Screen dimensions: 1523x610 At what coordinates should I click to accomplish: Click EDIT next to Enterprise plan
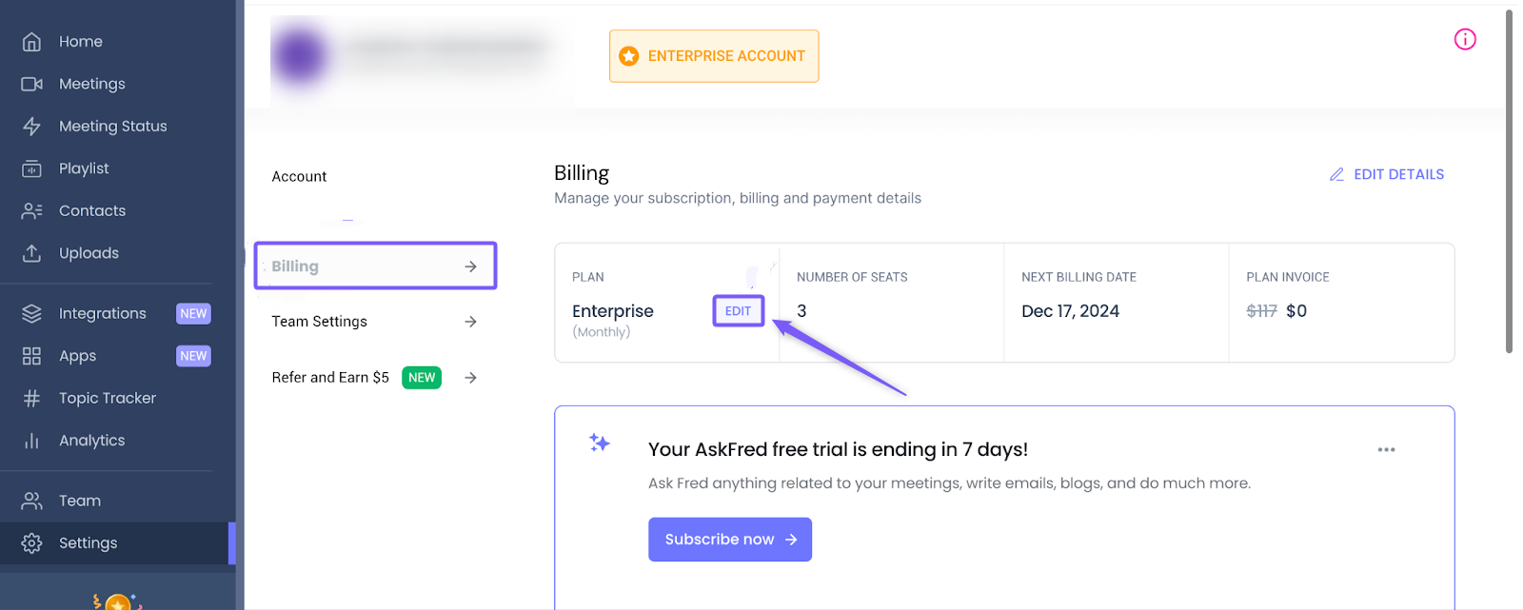738,311
